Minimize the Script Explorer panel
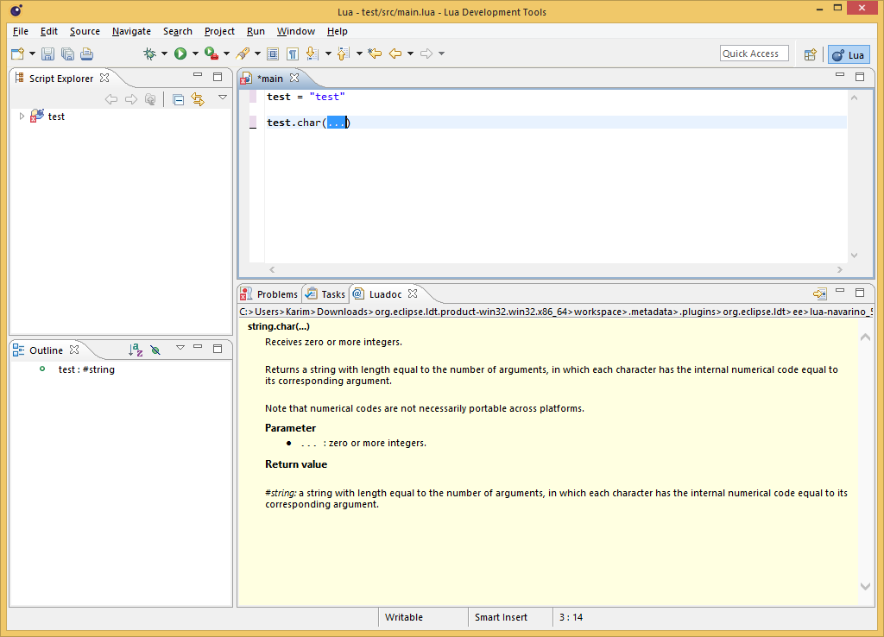884x637 pixels. tap(198, 74)
